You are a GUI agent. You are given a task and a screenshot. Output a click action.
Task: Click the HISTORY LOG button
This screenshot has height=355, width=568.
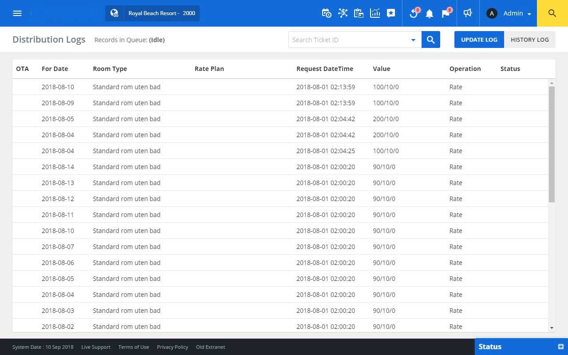[x=530, y=39]
